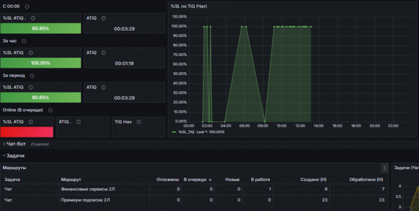The width and height of the screenshot is (419, 211).
Task: Toggle the %SL_TiQ legend series
Action: 186,132
